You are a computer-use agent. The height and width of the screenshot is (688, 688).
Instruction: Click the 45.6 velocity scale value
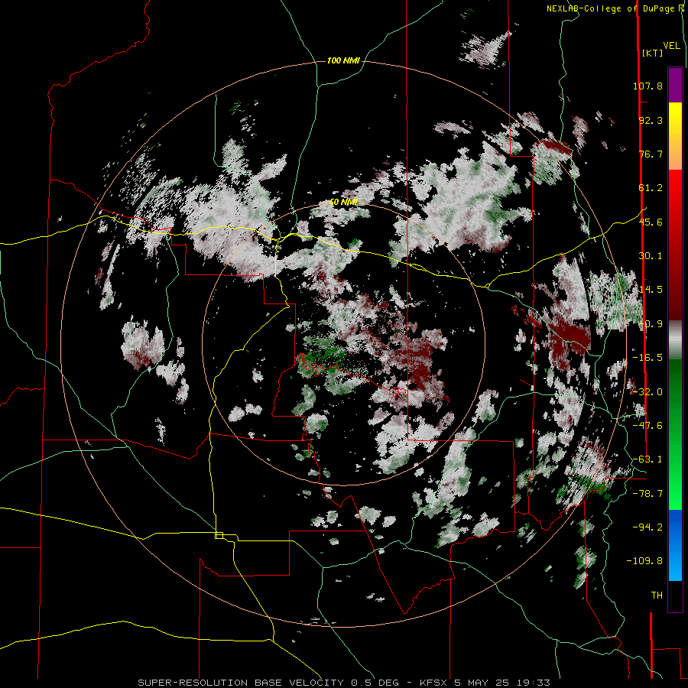pos(651,222)
